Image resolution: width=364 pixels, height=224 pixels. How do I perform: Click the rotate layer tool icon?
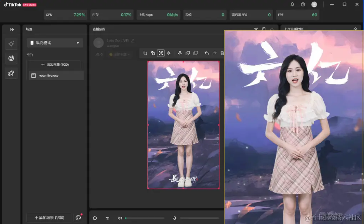click(153, 53)
